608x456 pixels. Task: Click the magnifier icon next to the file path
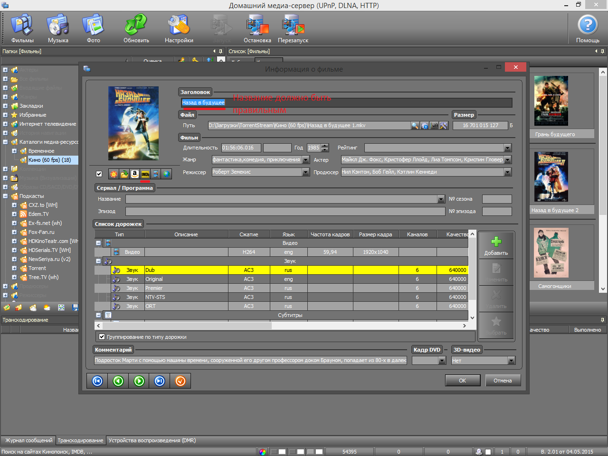pos(415,126)
